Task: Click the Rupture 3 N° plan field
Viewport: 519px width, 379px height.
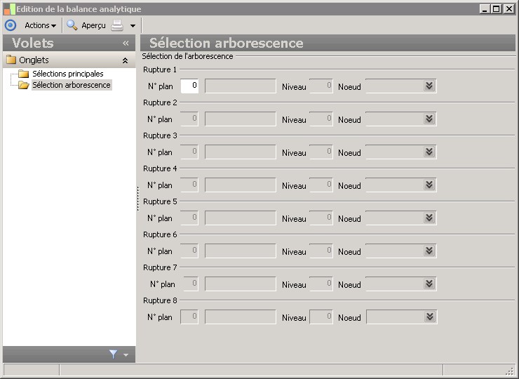Action: point(189,152)
